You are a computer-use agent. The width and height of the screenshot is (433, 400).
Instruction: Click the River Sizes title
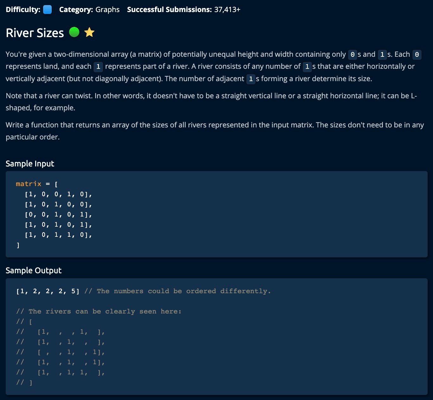35,33
